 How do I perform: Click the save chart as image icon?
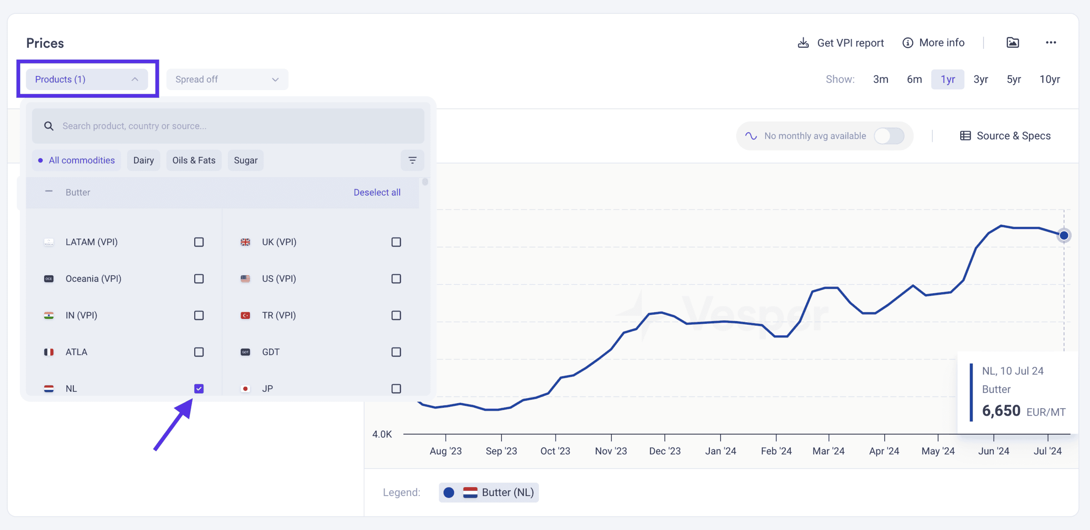pyautogui.click(x=1012, y=42)
